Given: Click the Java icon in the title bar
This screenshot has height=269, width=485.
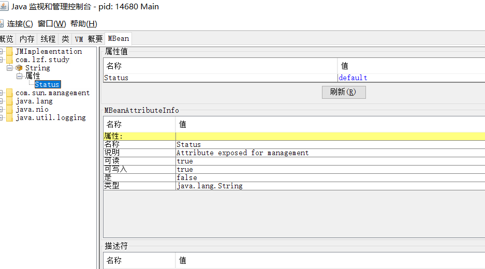Looking at the screenshot, I should tap(4, 6).
